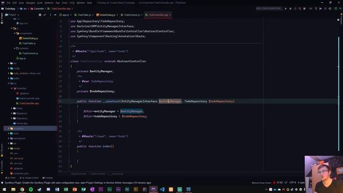343x193 pixels.
Task: Click the Debug icon in toolbar
Action: 290,9
